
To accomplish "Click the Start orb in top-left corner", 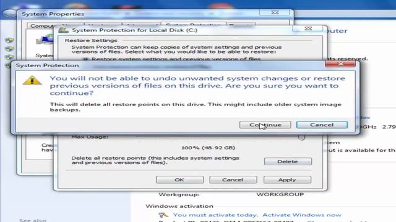I will coord(10,14).
